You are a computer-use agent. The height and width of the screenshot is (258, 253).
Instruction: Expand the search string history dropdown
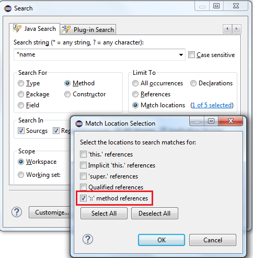tap(181, 55)
